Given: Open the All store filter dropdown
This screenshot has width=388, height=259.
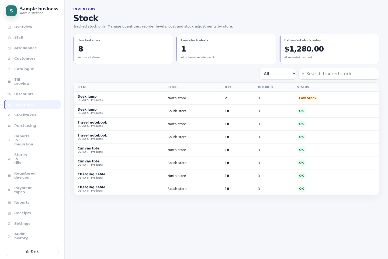Looking at the screenshot, I should (278, 74).
